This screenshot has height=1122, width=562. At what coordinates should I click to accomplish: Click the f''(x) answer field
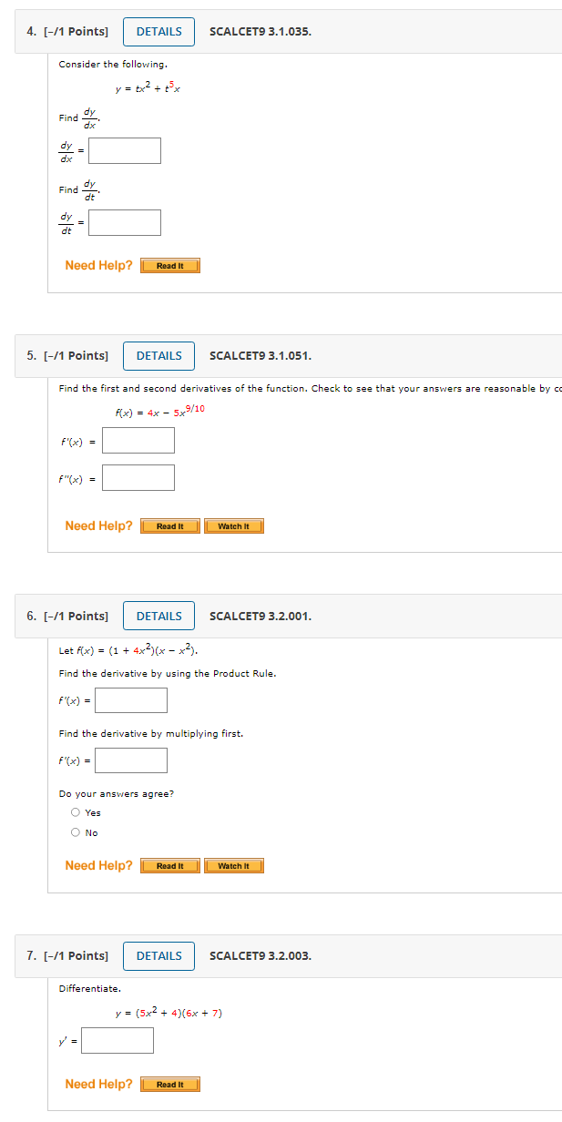138,477
